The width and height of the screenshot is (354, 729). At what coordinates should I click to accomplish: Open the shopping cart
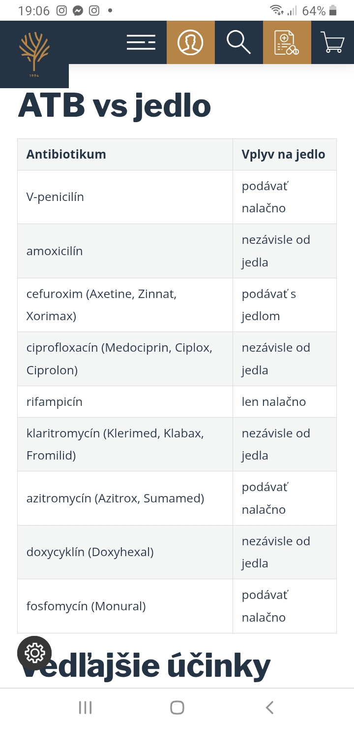332,42
